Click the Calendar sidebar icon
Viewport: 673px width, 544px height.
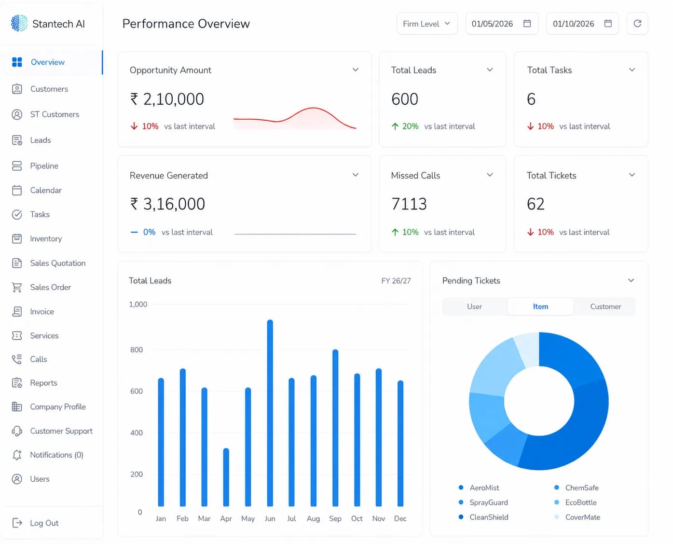pyautogui.click(x=17, y=190)
